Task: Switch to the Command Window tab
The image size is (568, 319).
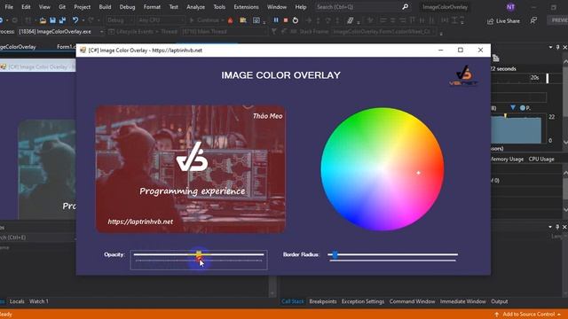Action: click(x=412, y=301)
